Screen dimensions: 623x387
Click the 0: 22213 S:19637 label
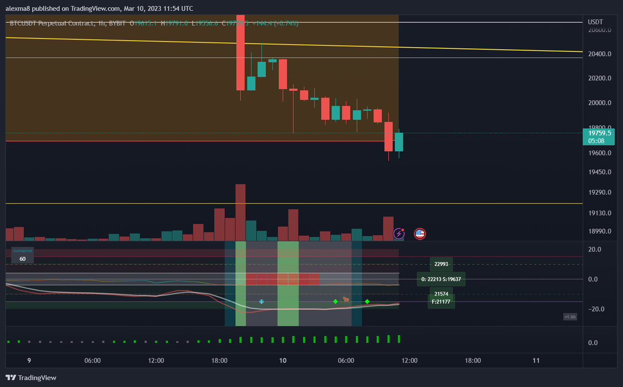coord(441,279)
